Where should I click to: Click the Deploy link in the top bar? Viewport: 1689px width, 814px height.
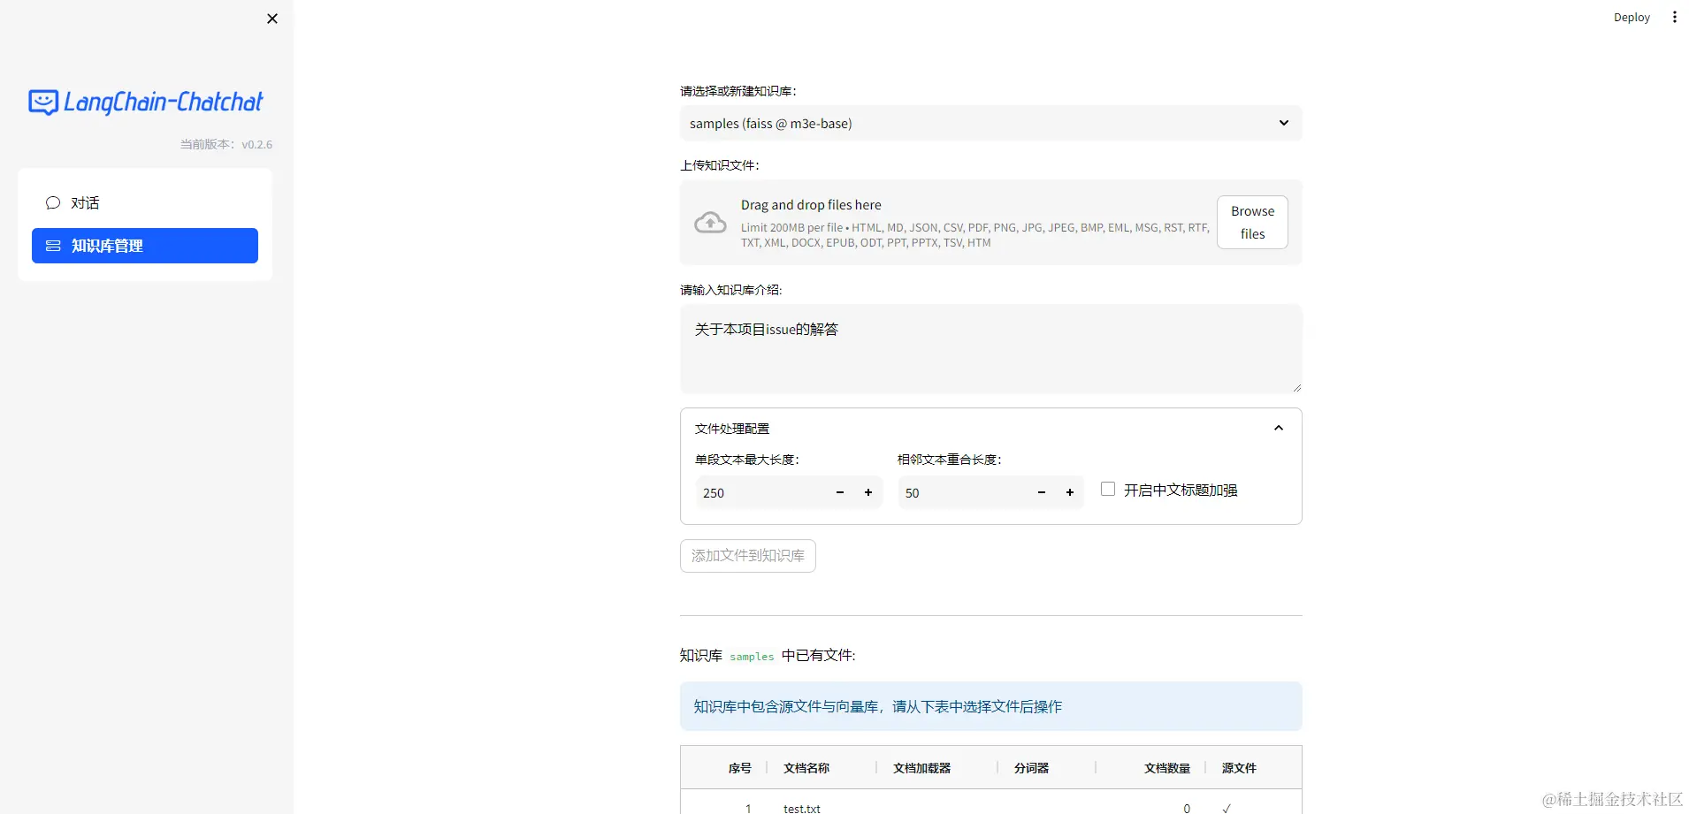[x=1630, y=17]
